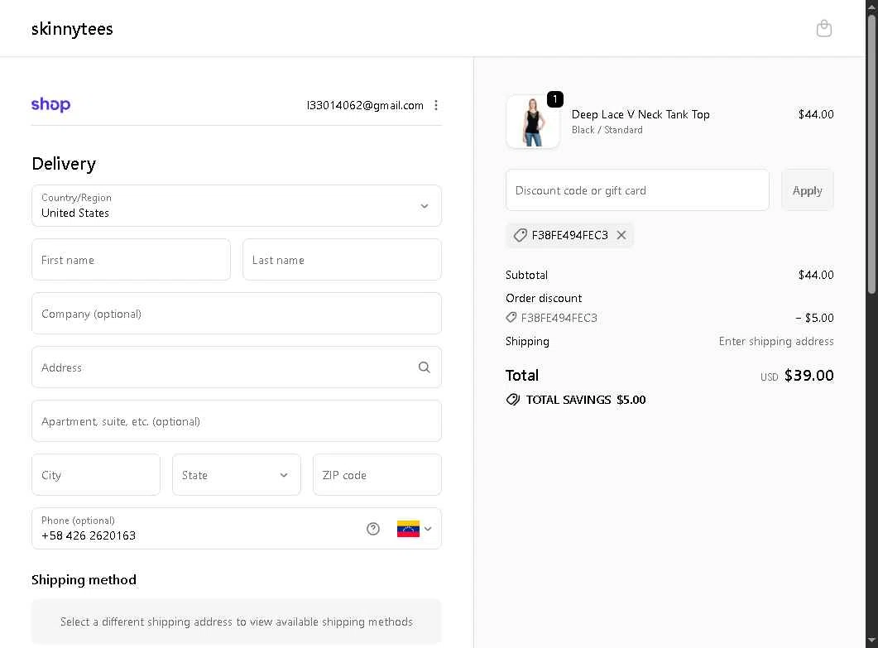
Task: Click the scrollbar down arrow
Action: (x=872, y=641)
